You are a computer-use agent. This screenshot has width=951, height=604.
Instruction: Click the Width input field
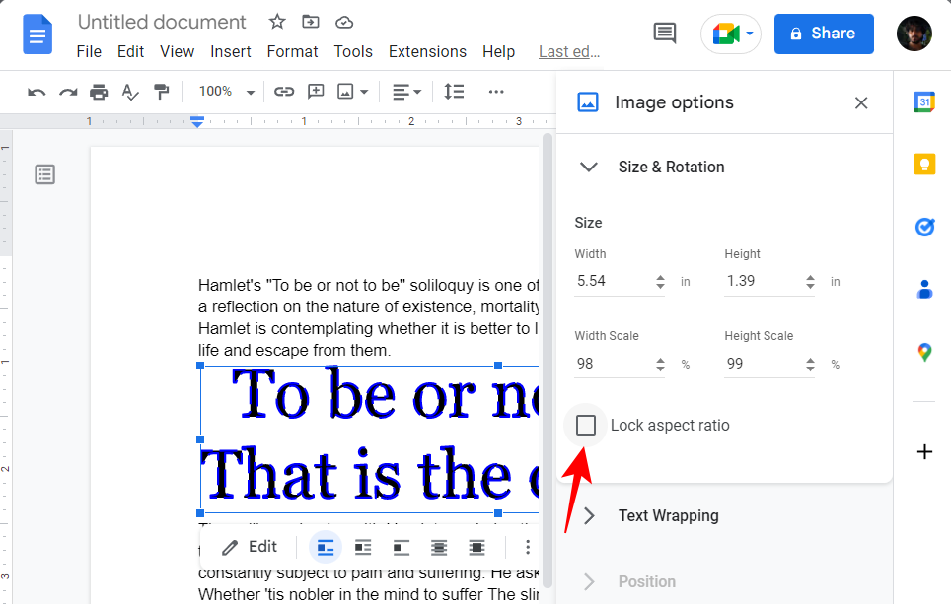pos(612,281)
